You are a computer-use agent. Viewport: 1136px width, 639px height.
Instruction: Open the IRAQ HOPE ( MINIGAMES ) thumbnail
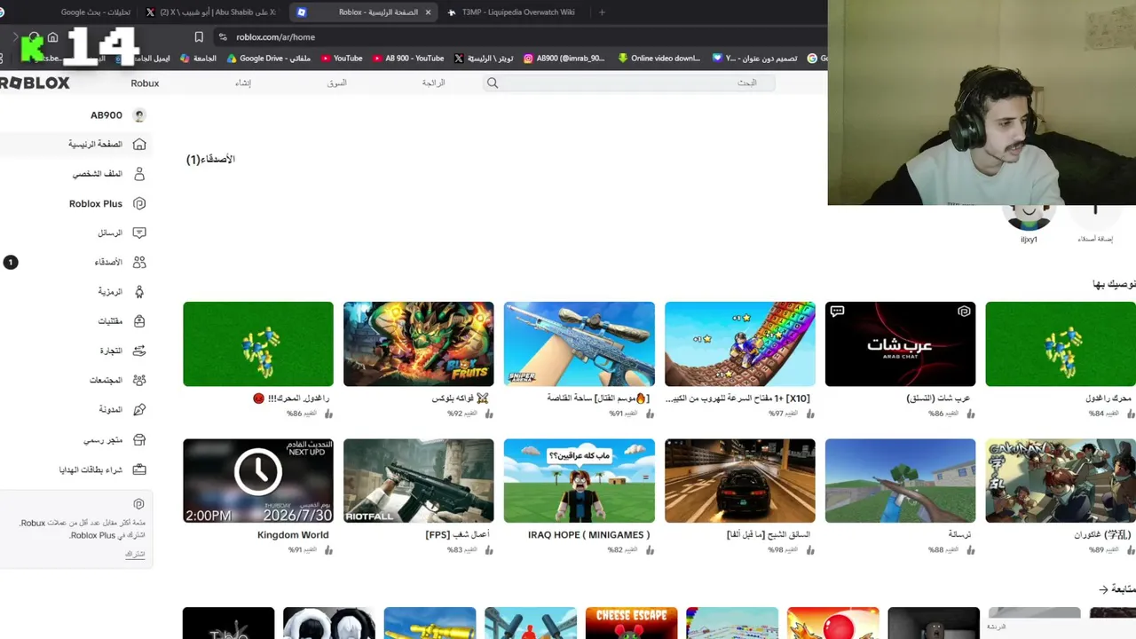click(580, 481)
